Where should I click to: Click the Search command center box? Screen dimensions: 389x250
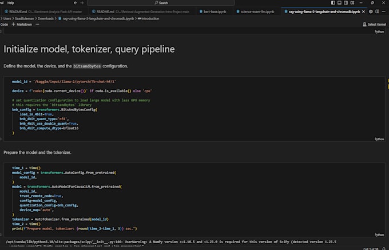(x=163, y=3)
